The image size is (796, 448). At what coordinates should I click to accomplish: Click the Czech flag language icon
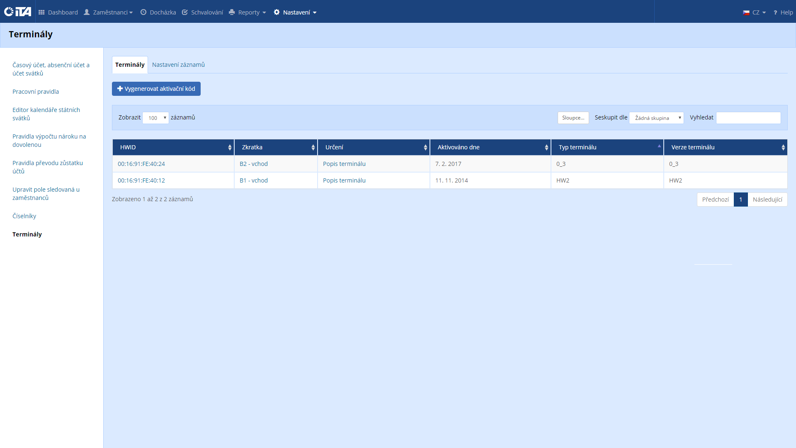(746, 13)
